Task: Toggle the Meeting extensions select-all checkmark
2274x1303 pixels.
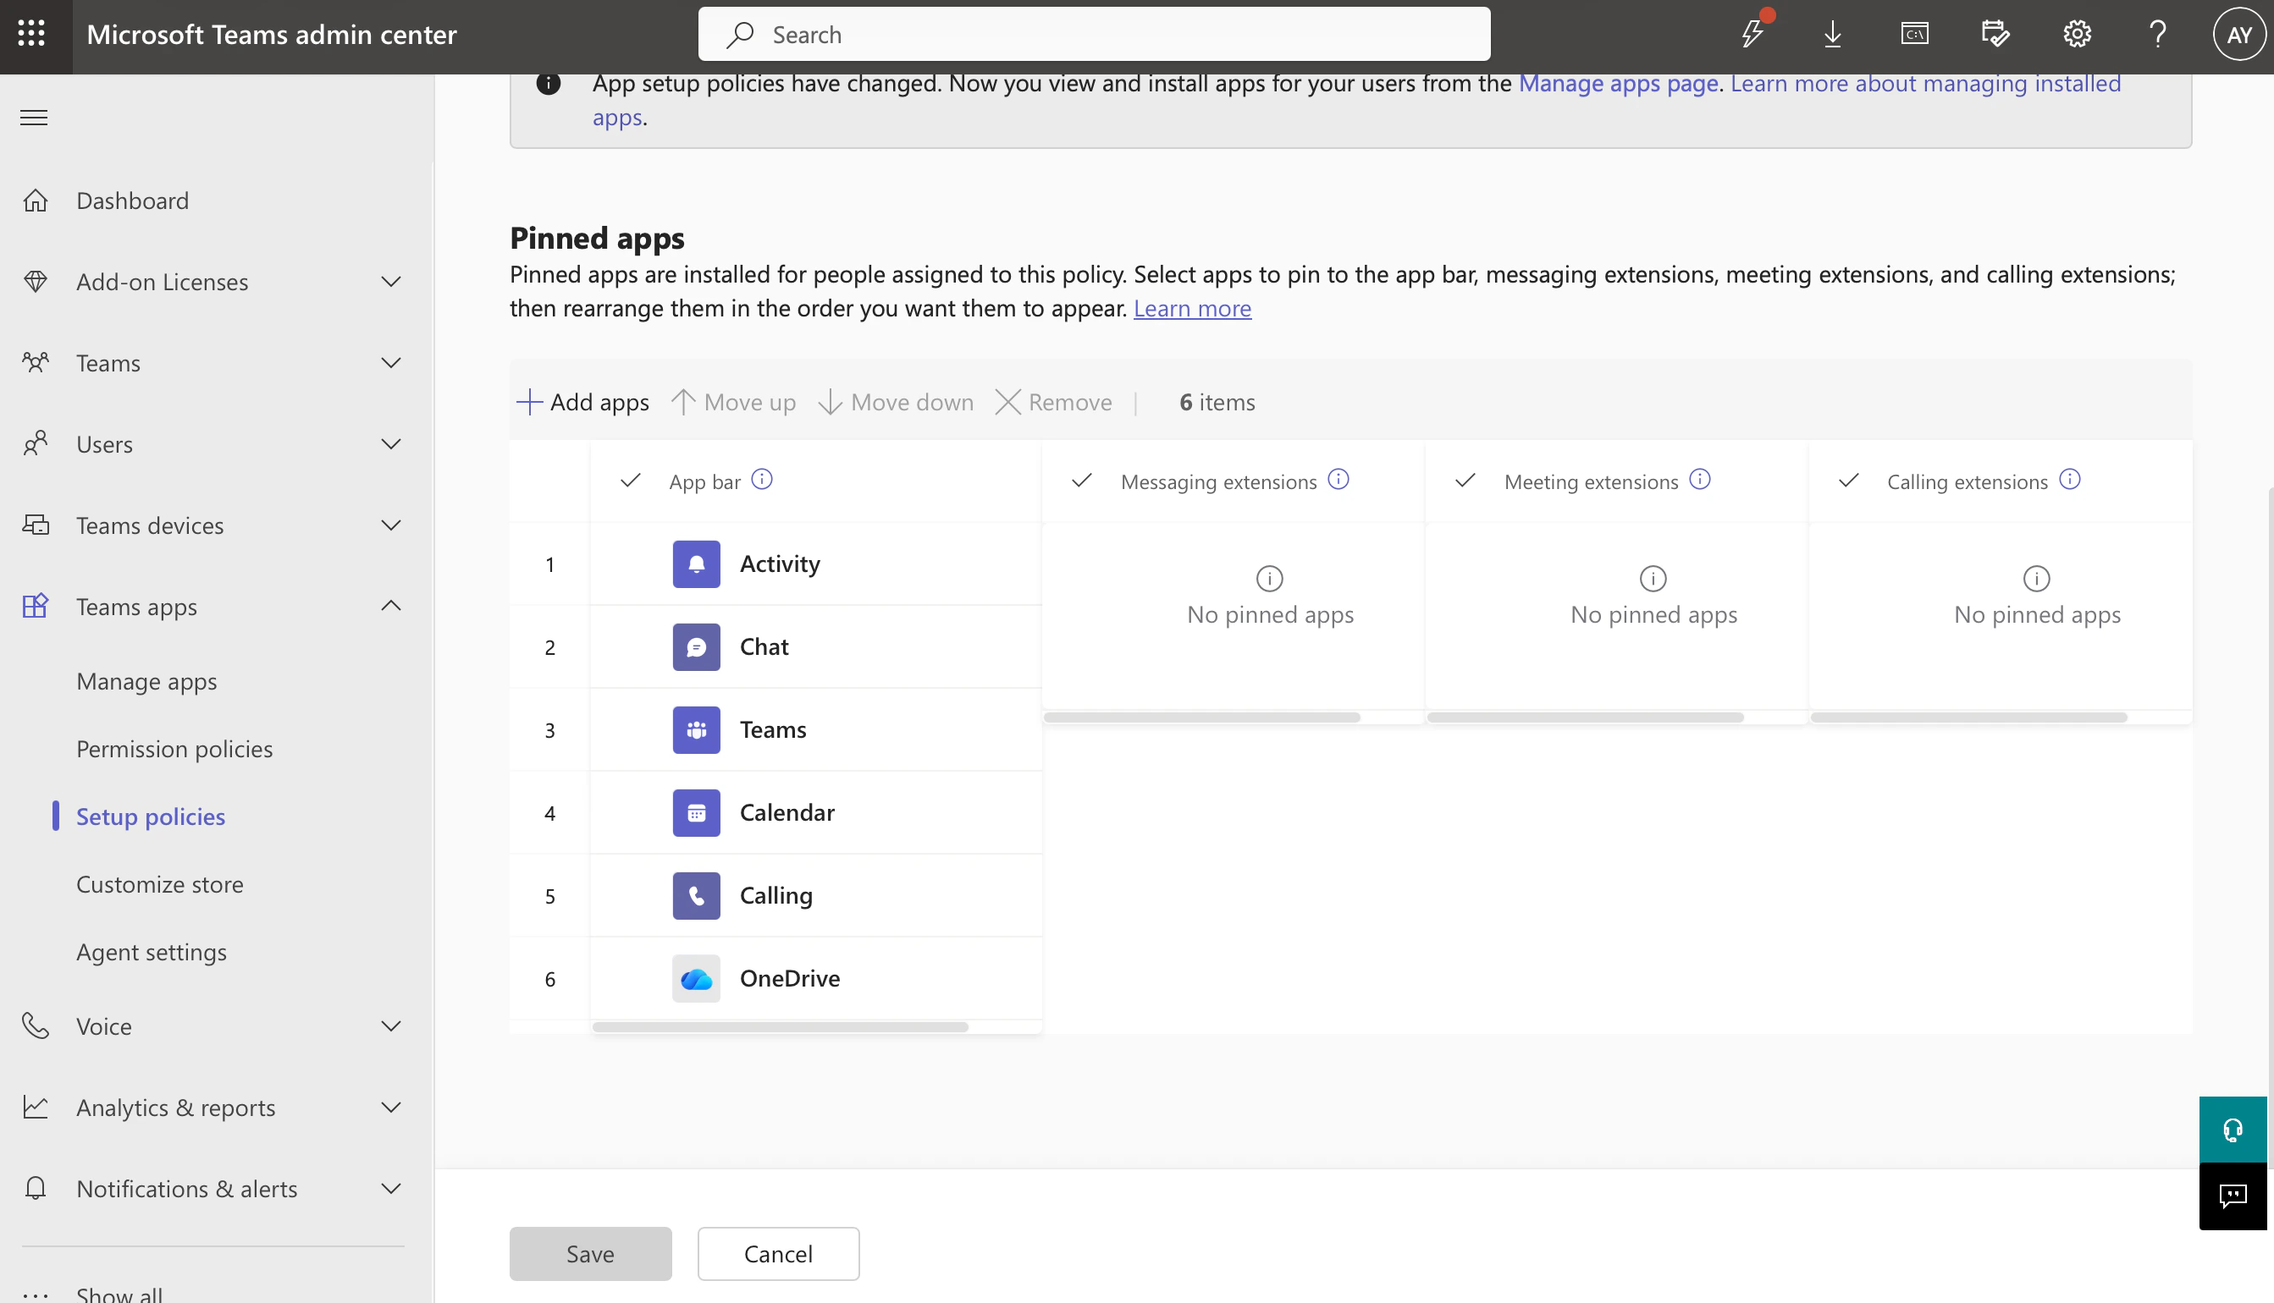Action: coord(1465,481)
